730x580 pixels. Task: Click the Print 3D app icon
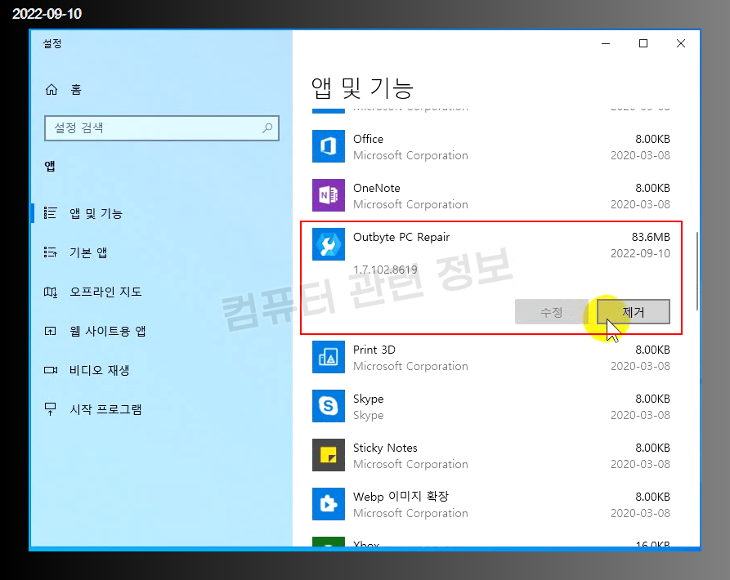329,357
